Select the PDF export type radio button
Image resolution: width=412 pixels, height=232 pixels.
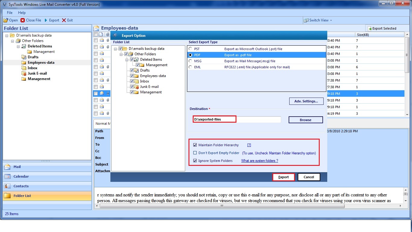tap(190, 55)
